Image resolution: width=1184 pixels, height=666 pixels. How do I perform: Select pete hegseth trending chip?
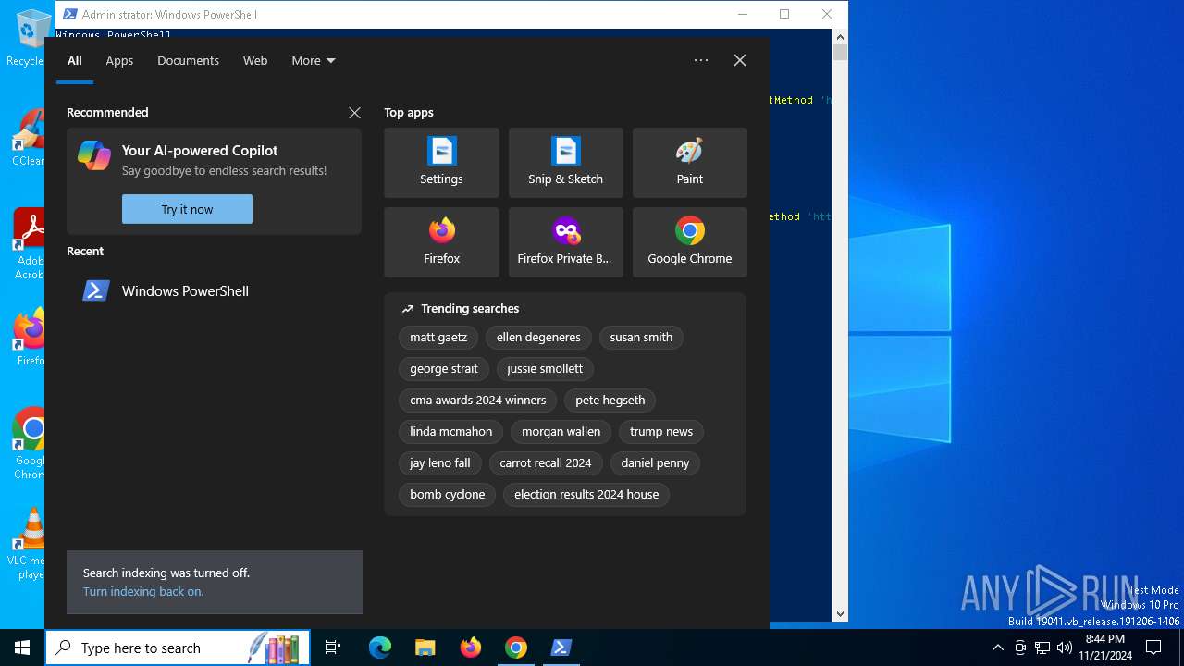tap(610, 401)
